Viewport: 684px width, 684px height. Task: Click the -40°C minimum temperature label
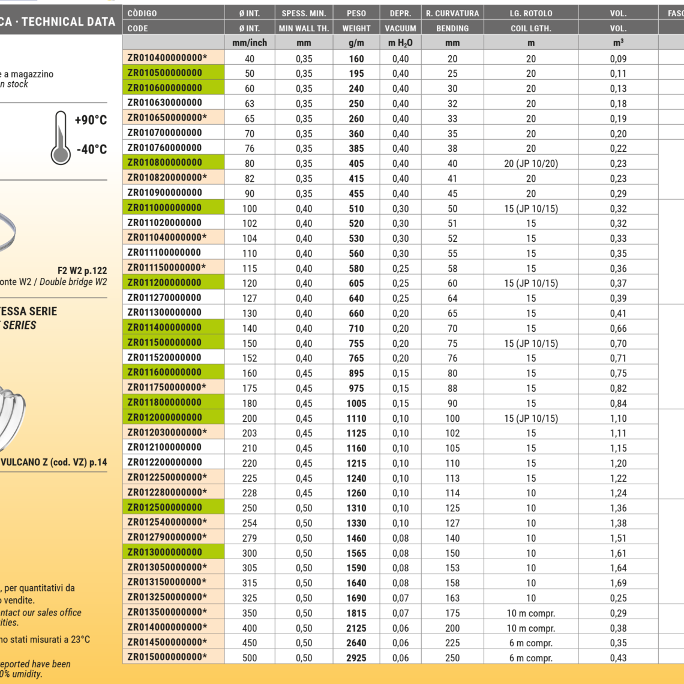[91, 149]
